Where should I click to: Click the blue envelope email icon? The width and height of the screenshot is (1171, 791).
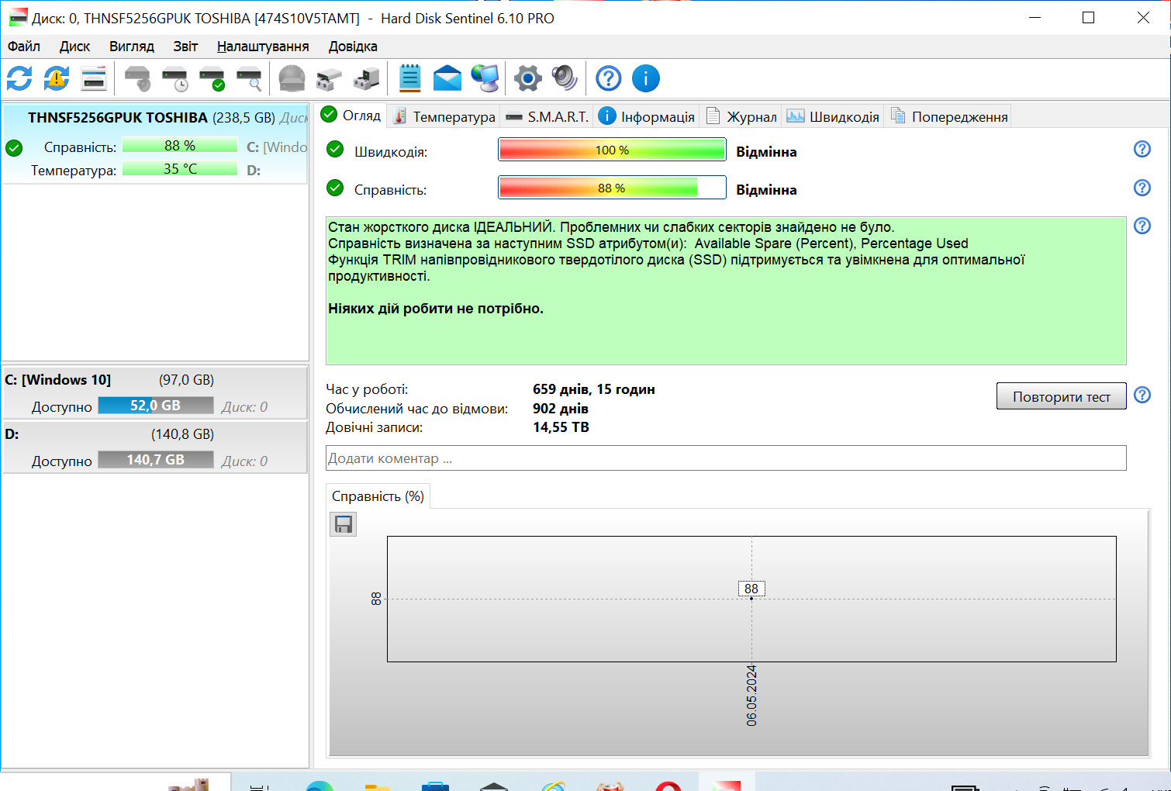point(447,78)
